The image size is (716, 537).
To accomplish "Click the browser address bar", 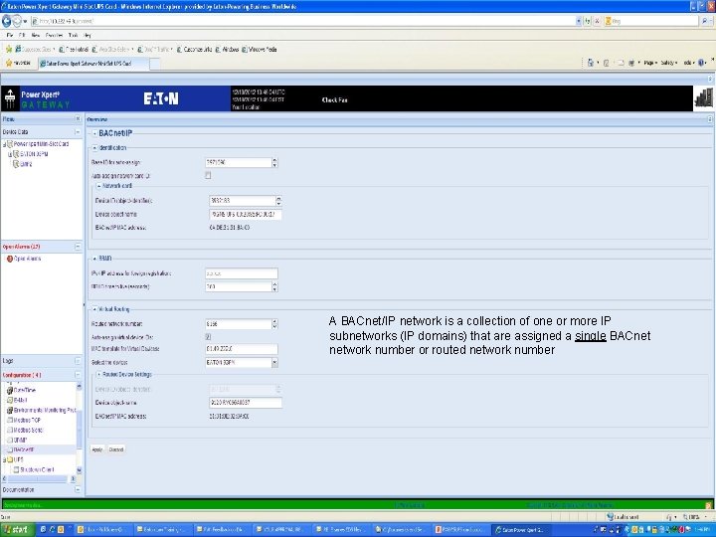I will (x=303, y=21).
